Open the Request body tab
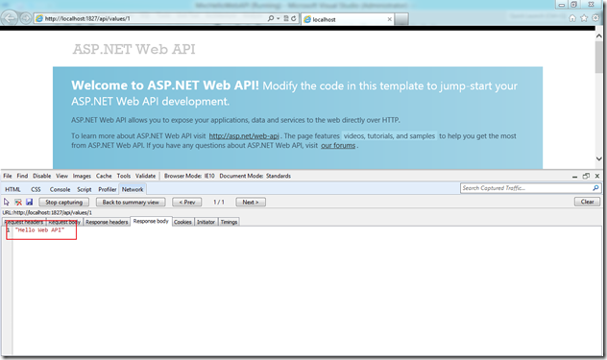 coord(64,222)
